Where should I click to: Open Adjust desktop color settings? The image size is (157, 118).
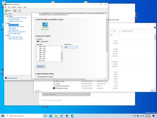coord(16,26)
